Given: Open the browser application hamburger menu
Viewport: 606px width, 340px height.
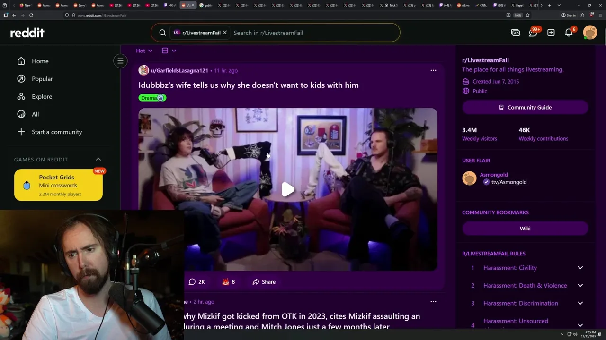Looking at the screenshot, I should pos(600,15).
